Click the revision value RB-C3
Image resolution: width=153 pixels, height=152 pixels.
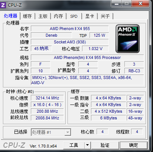(134, 71)
